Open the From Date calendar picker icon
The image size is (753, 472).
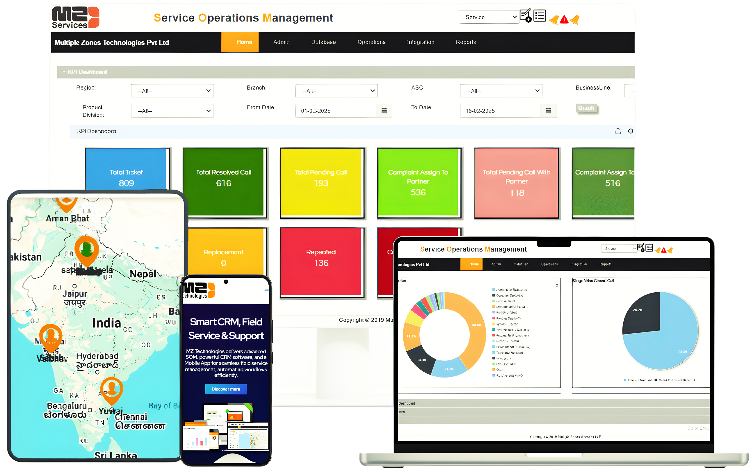point(384,111)
